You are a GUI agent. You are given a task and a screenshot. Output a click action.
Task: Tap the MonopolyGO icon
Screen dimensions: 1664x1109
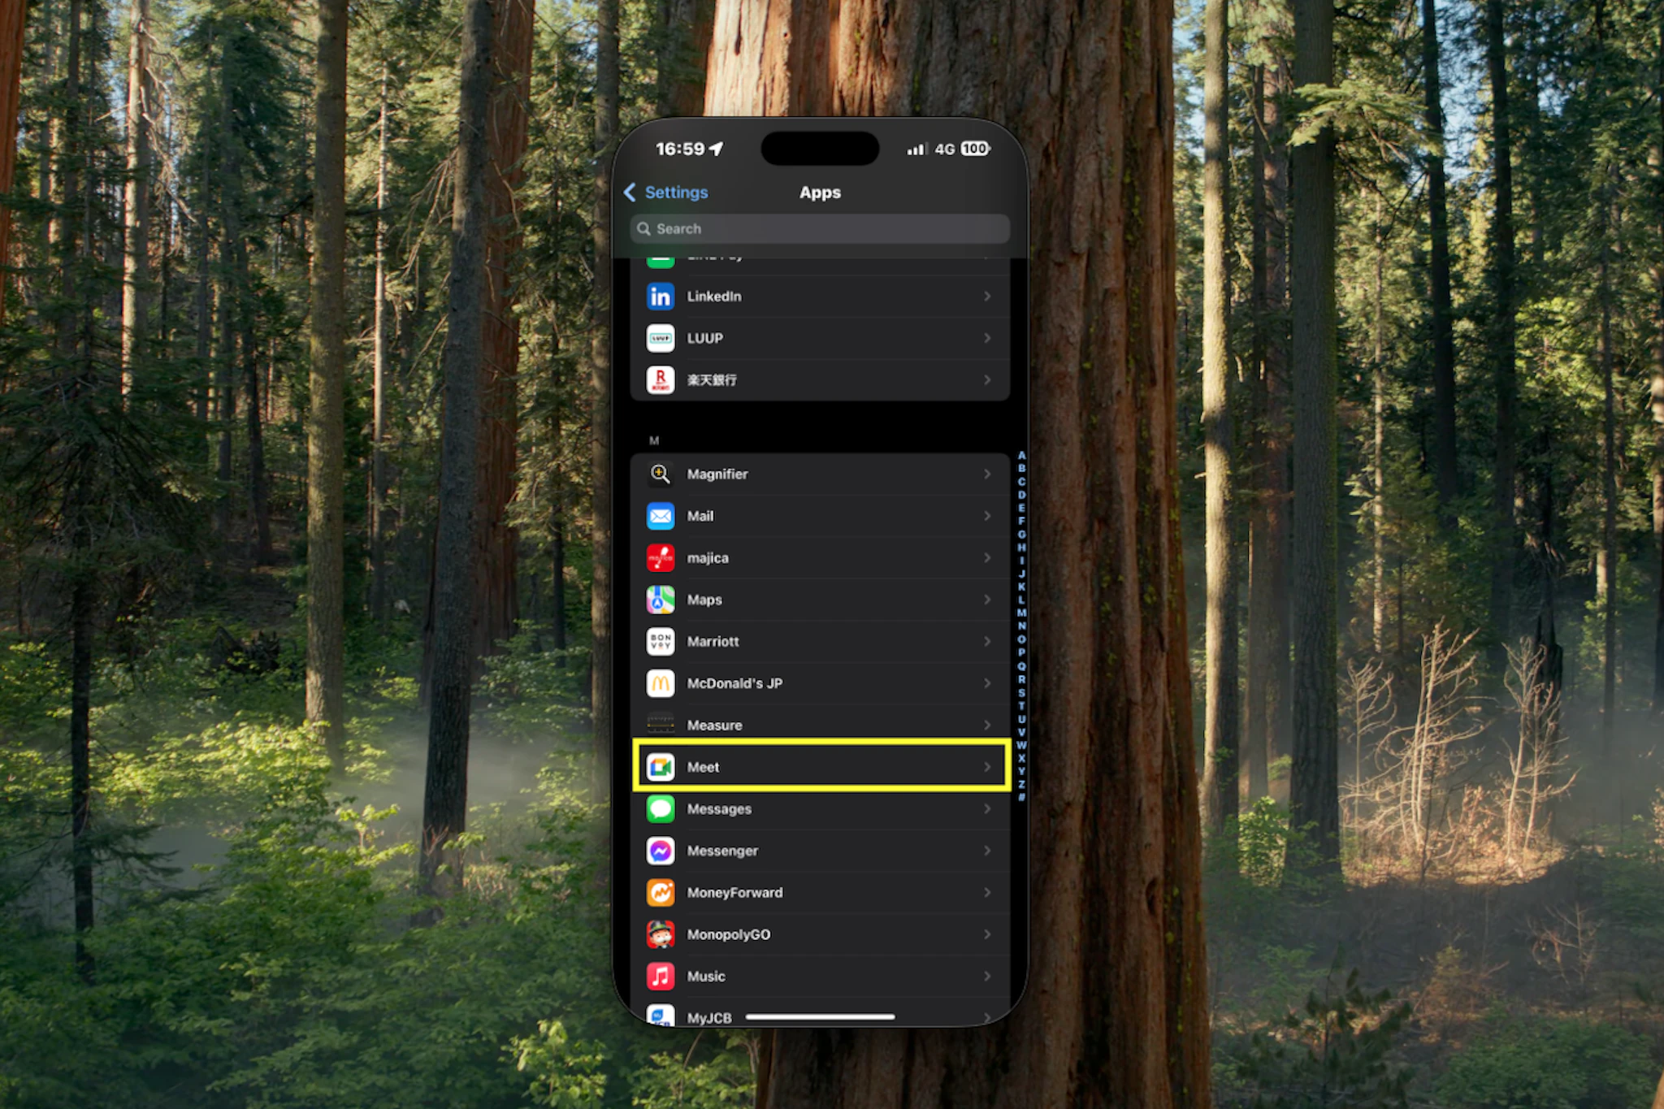[x=660, y=934]
